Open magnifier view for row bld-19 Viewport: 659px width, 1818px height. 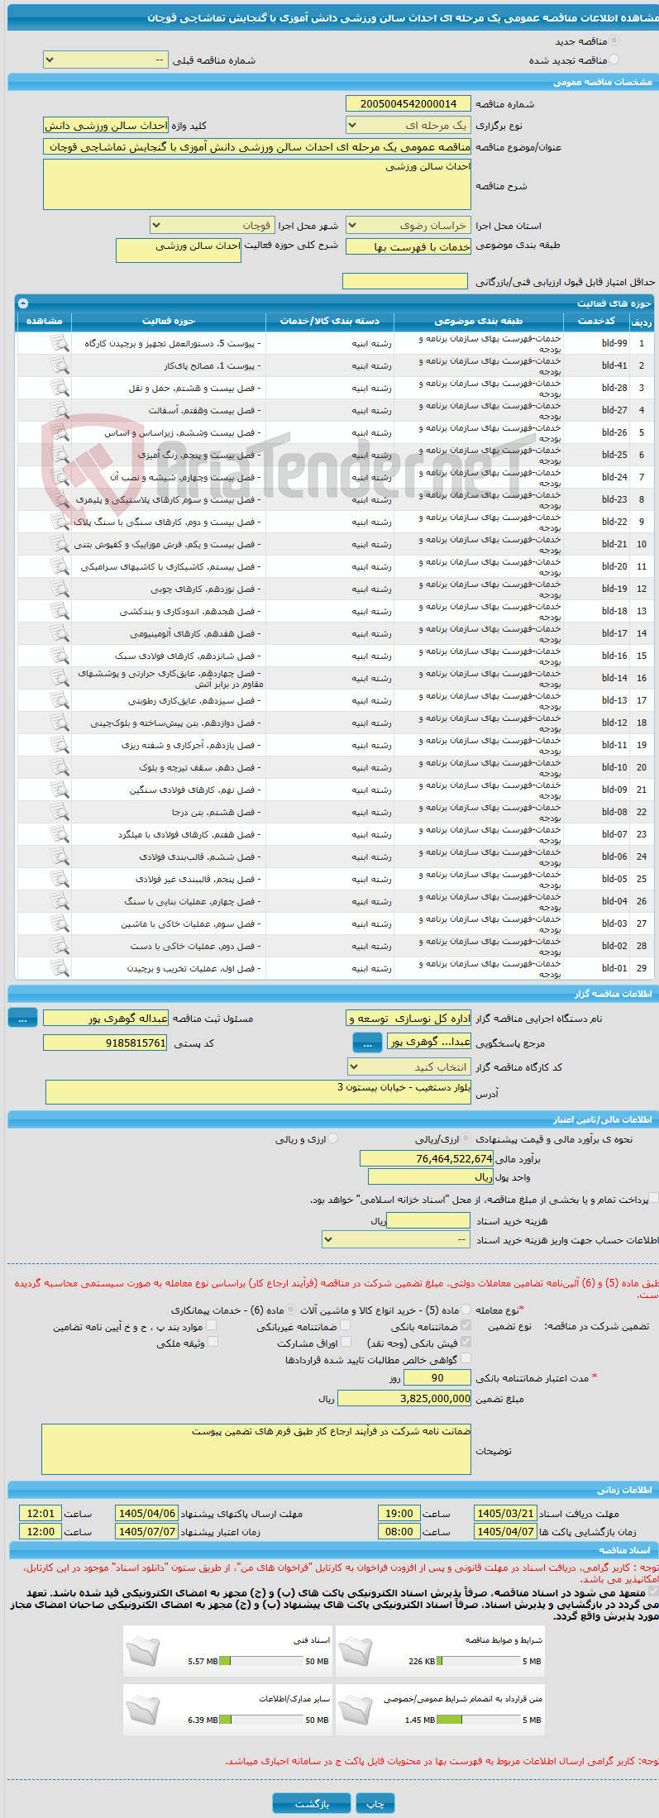pyautogui.click(x=60, y=589)
